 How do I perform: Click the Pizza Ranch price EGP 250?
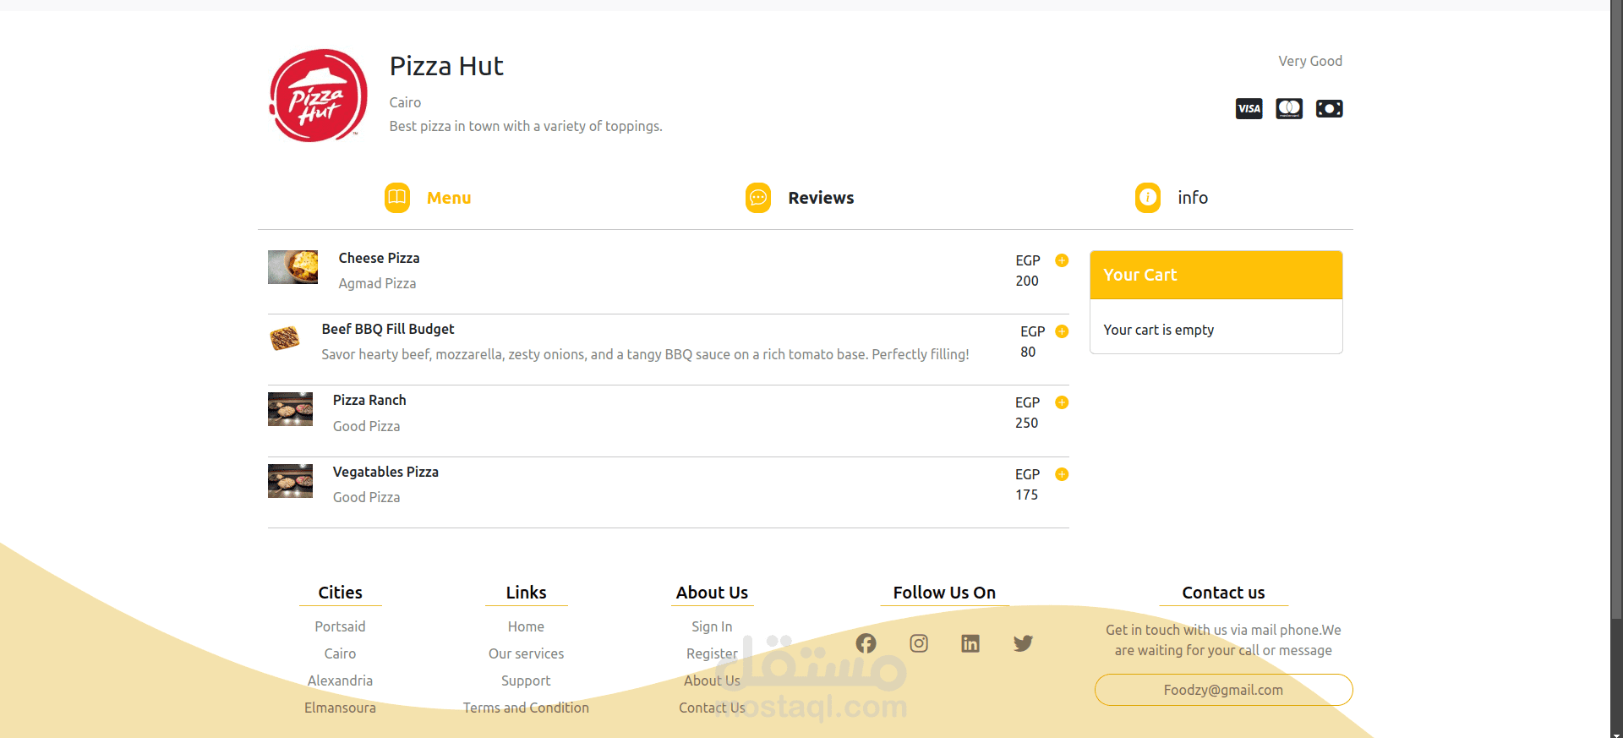1028,413
